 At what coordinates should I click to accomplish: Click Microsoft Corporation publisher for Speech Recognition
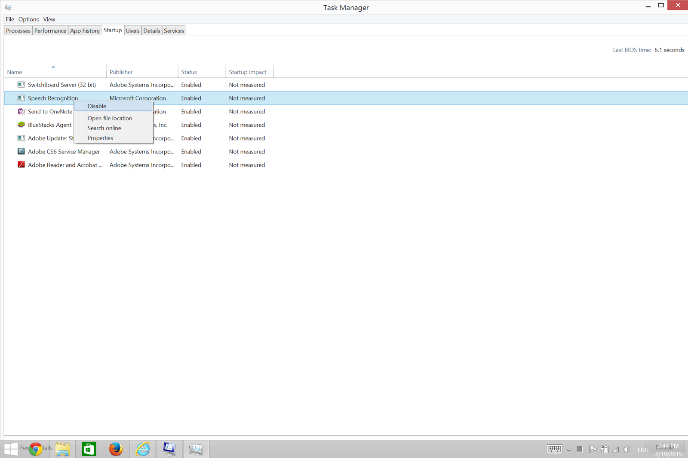click(x=138, y=98)
